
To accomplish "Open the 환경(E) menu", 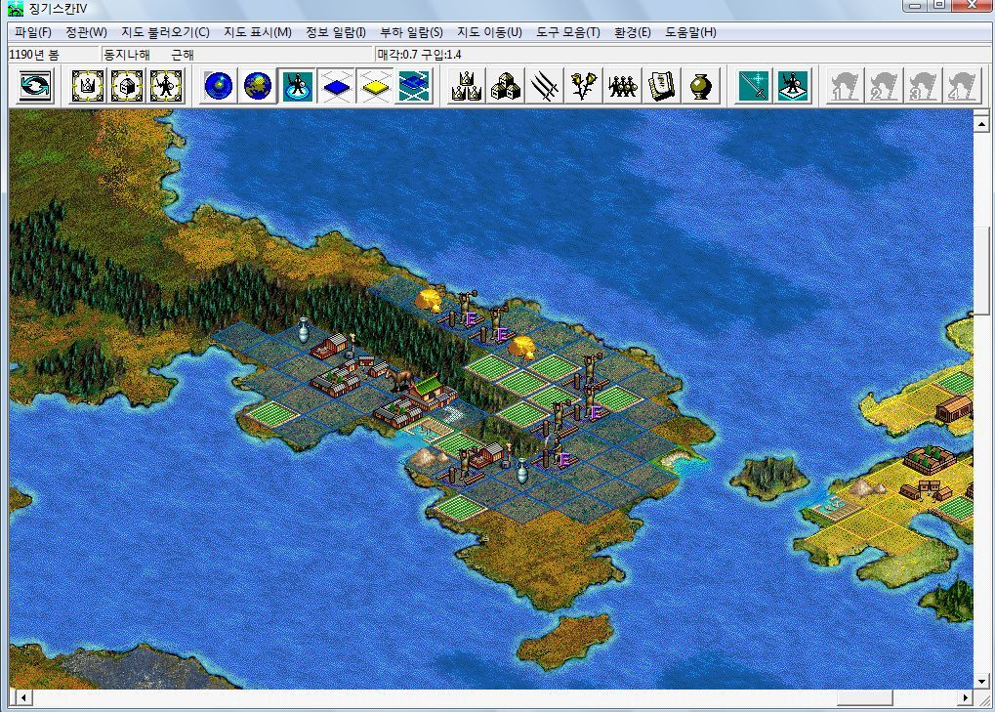I will pyautogui.click(x=633, y=32).
